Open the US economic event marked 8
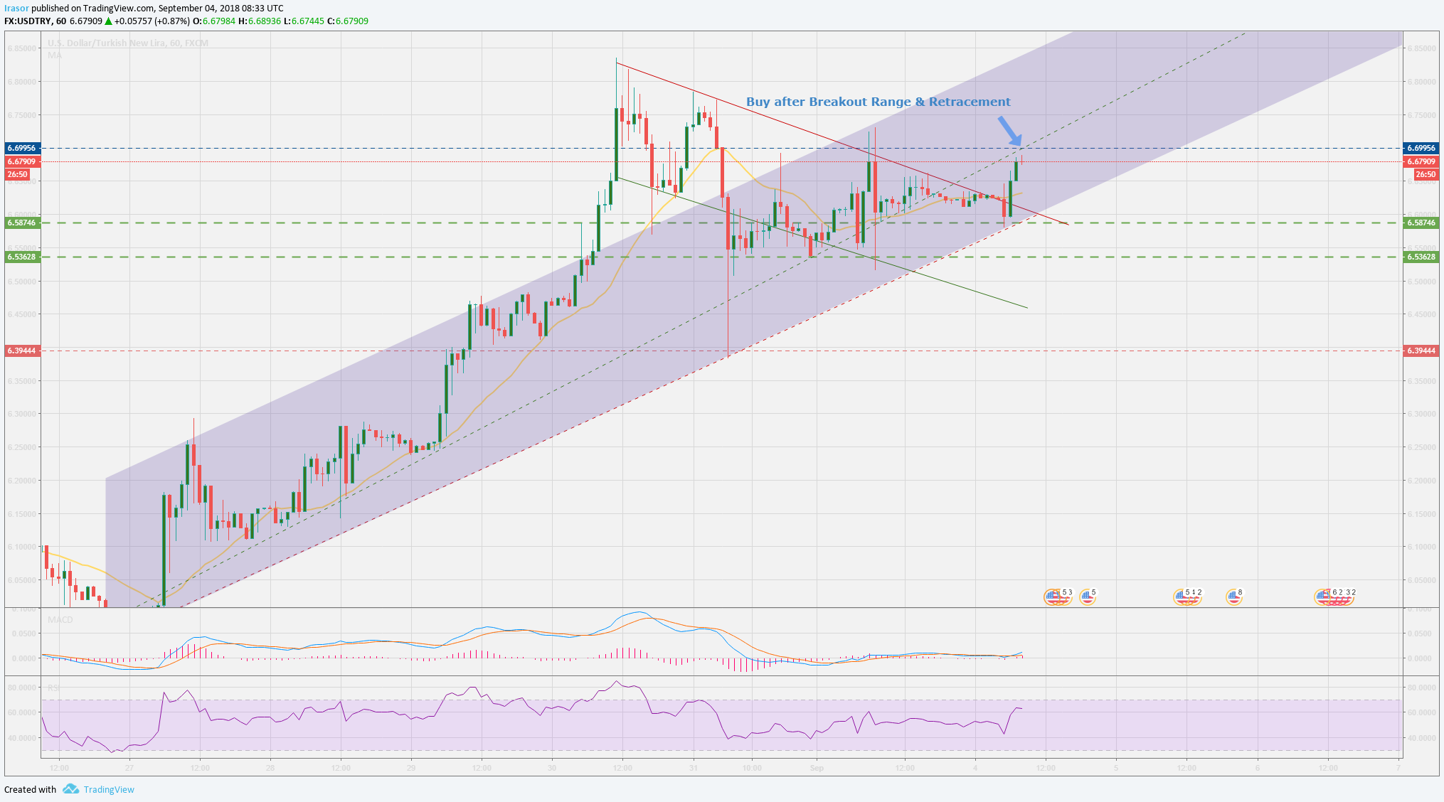Viewport: 1444px width, 802px height. (1234, 597)
